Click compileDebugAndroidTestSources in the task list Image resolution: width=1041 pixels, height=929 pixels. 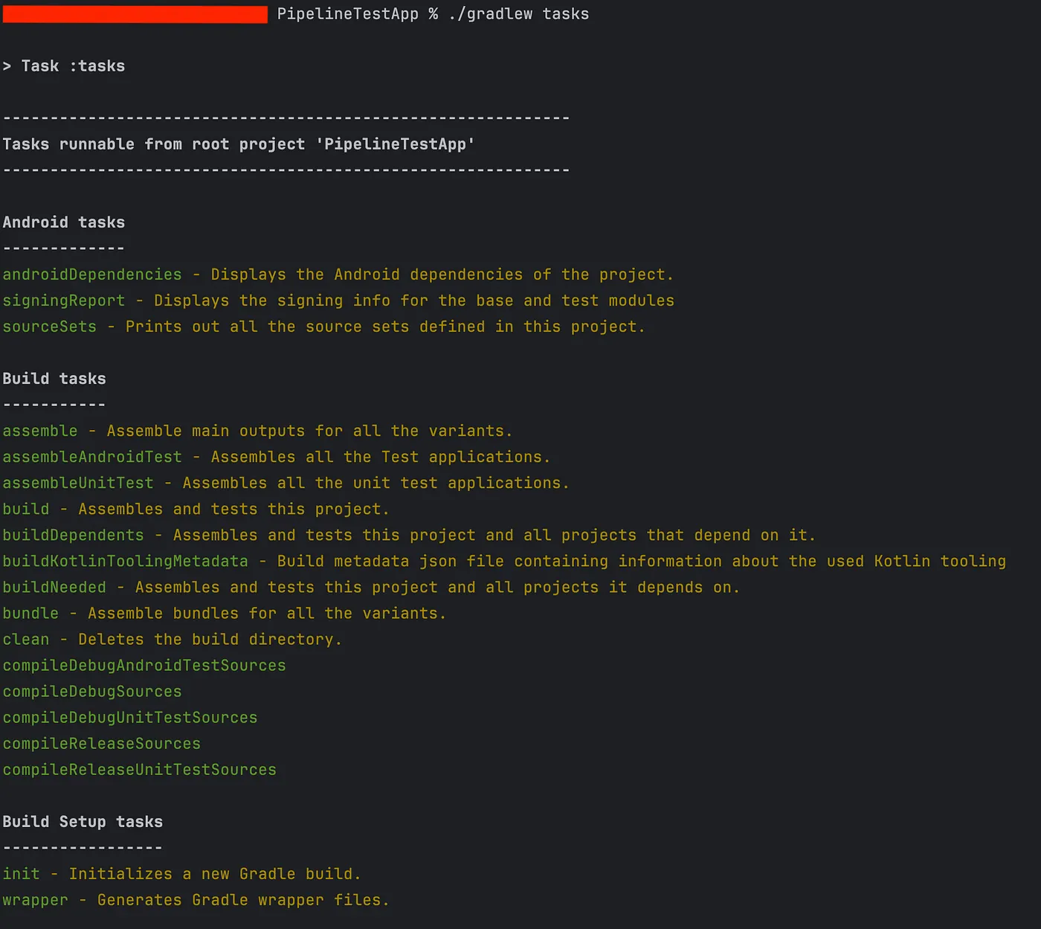[x=144, y=665]
